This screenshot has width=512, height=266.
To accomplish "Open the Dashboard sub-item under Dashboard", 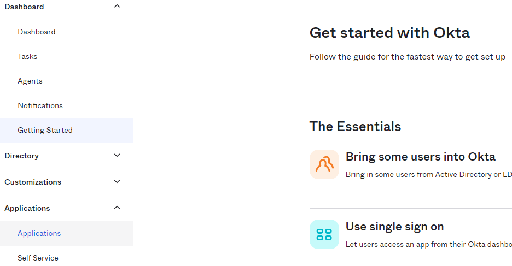I will coord(37,32).
